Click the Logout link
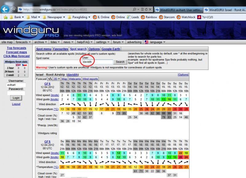Viewport: 246px width, 178px height. pos(16,104)
